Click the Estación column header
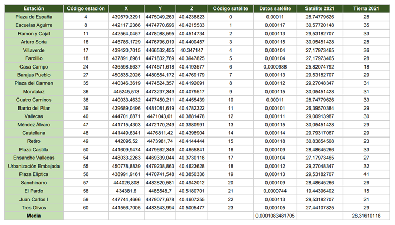 pyautogui.click(x=33, y=9)
